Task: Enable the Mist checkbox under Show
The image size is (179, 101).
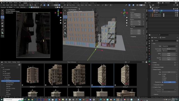Action: (162, 76)
